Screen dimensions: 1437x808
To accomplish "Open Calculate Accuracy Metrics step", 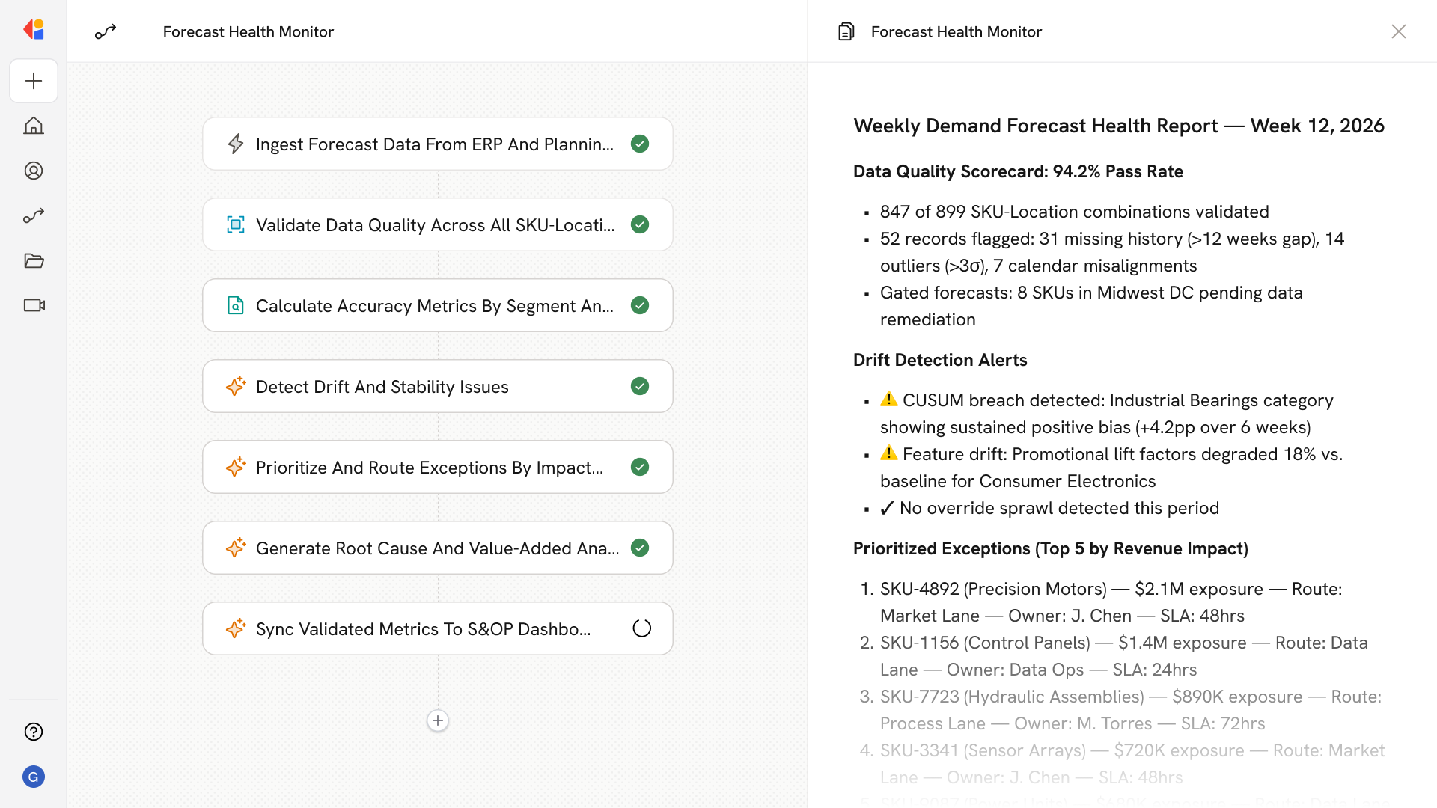I will (x=434, y=306).
